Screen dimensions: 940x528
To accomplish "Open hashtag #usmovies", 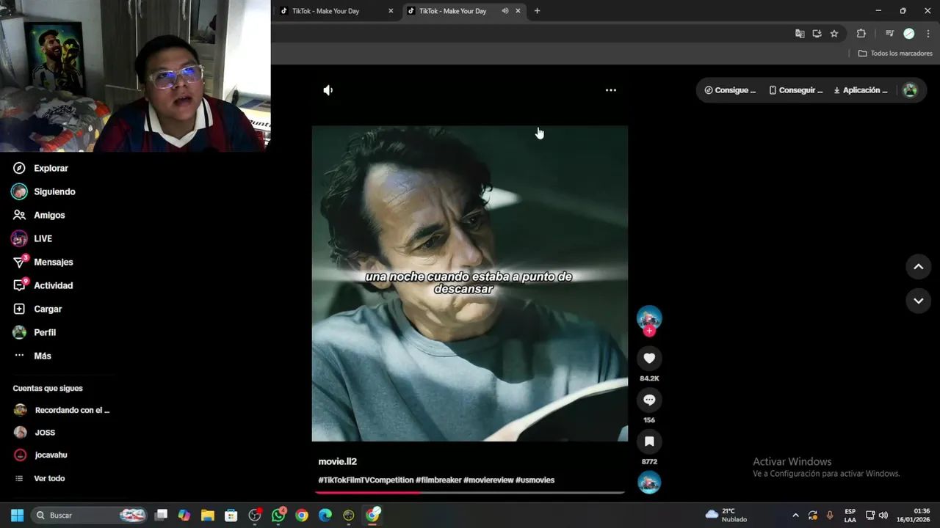I will tap(535, 480).
